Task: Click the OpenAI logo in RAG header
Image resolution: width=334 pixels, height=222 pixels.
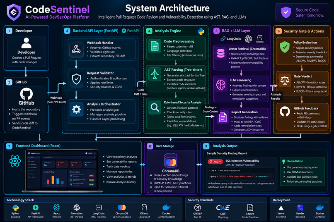Action: (248, 39)
